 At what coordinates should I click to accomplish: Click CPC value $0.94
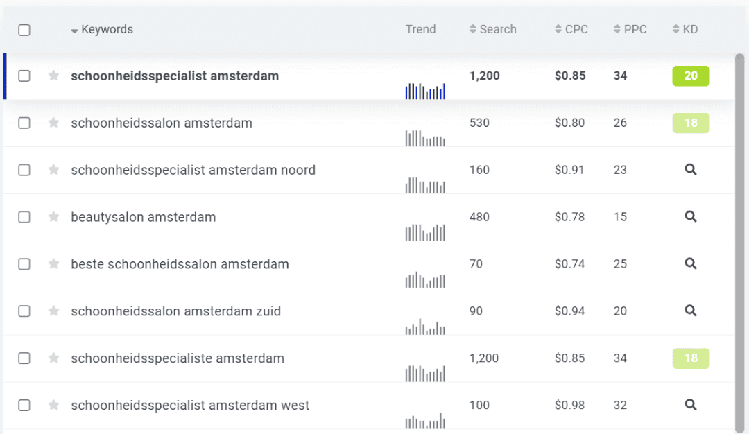tap(569, 311)
